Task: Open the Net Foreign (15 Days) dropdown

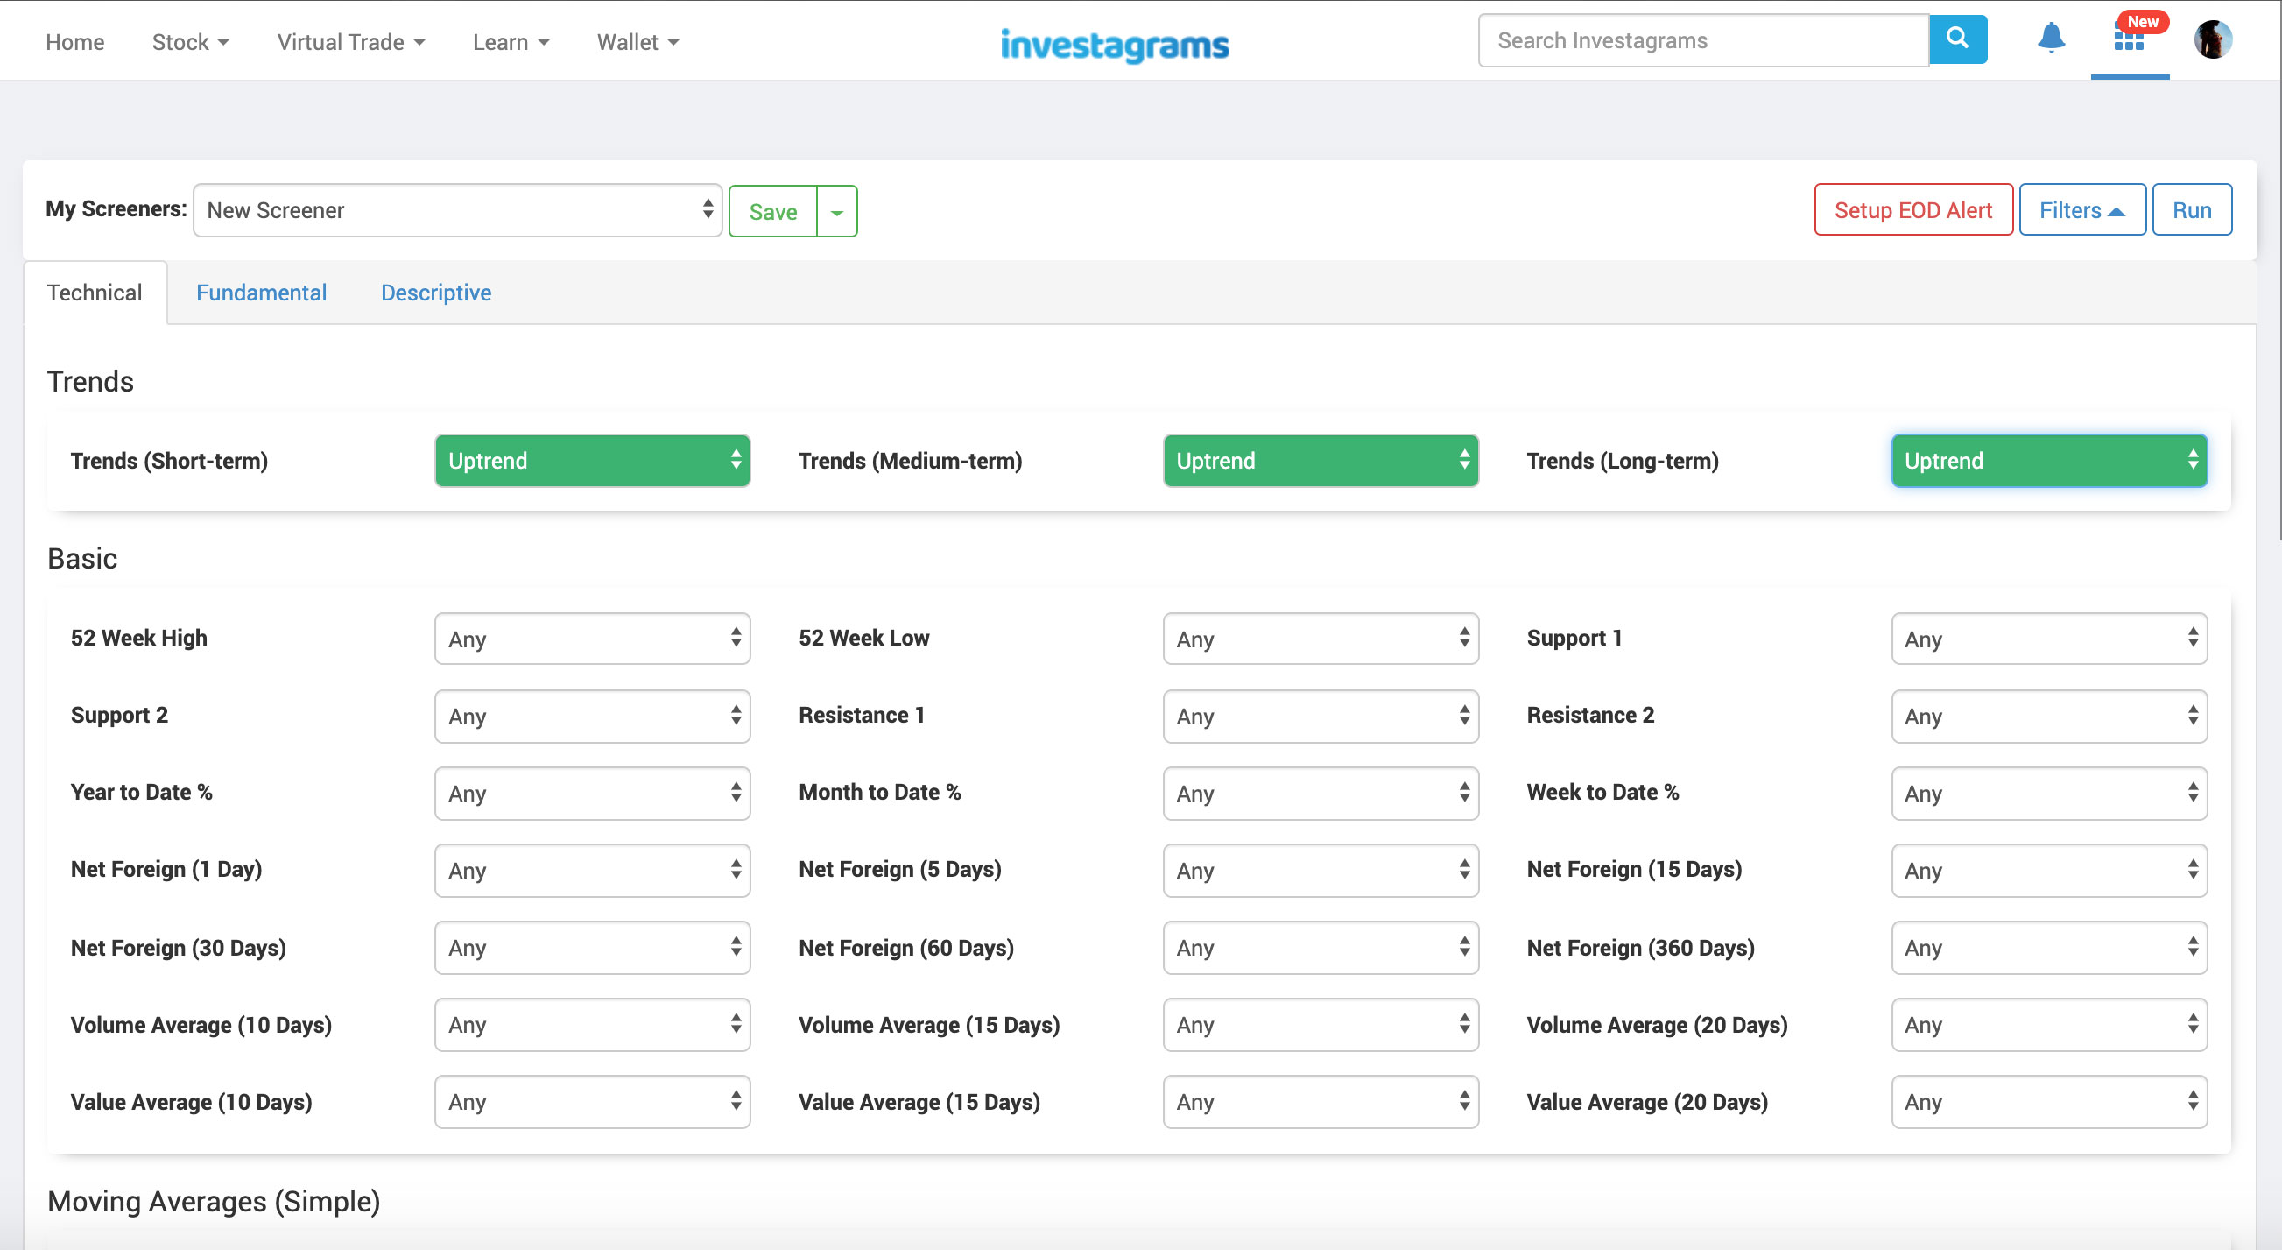Action: tap(2049, 870)
